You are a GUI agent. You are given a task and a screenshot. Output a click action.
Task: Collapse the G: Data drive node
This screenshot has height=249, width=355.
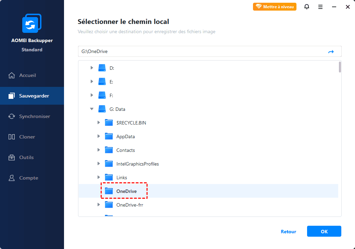point(92,109)
